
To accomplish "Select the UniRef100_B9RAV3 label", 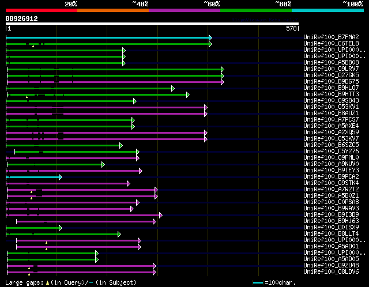I will 331,209.
